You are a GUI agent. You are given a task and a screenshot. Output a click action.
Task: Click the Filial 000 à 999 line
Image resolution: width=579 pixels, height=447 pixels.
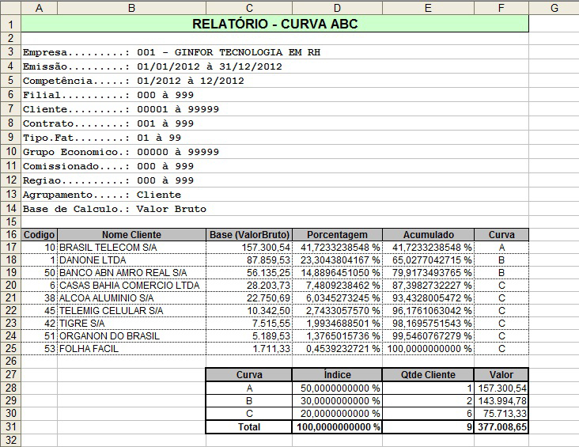pos(108,95)
